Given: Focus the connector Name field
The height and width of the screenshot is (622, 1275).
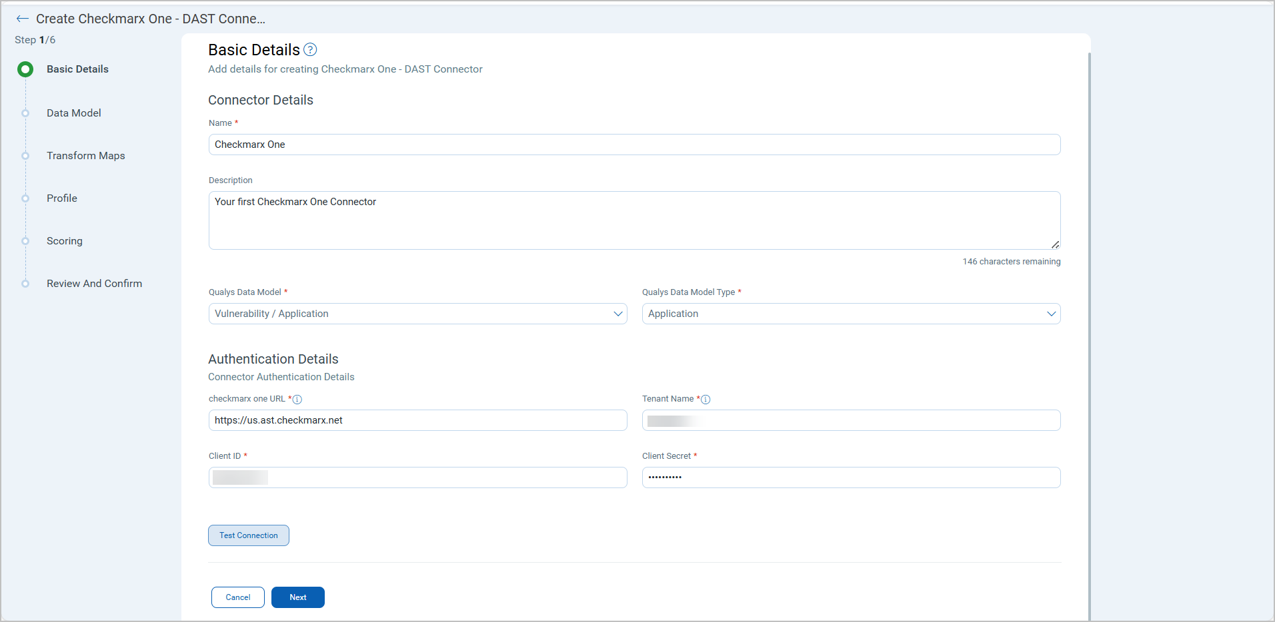Looking at the screenshot, I should point(634,145).
